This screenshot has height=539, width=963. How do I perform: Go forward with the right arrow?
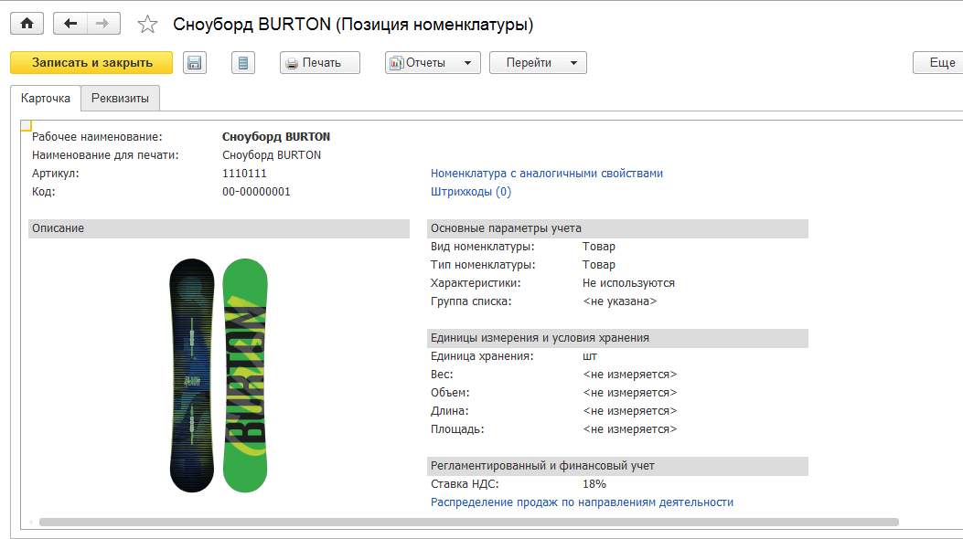(102, 24)
